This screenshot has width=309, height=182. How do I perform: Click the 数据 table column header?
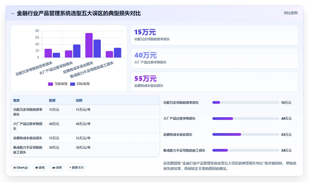pos(52,100)
